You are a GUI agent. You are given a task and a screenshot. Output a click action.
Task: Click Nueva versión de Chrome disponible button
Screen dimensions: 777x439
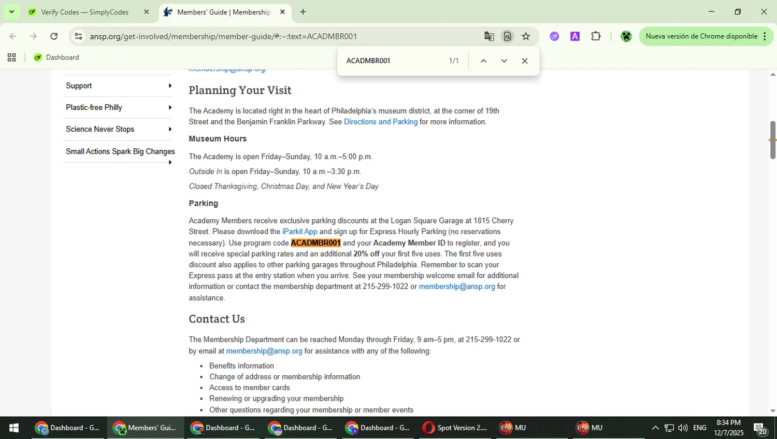coord(701,36)
